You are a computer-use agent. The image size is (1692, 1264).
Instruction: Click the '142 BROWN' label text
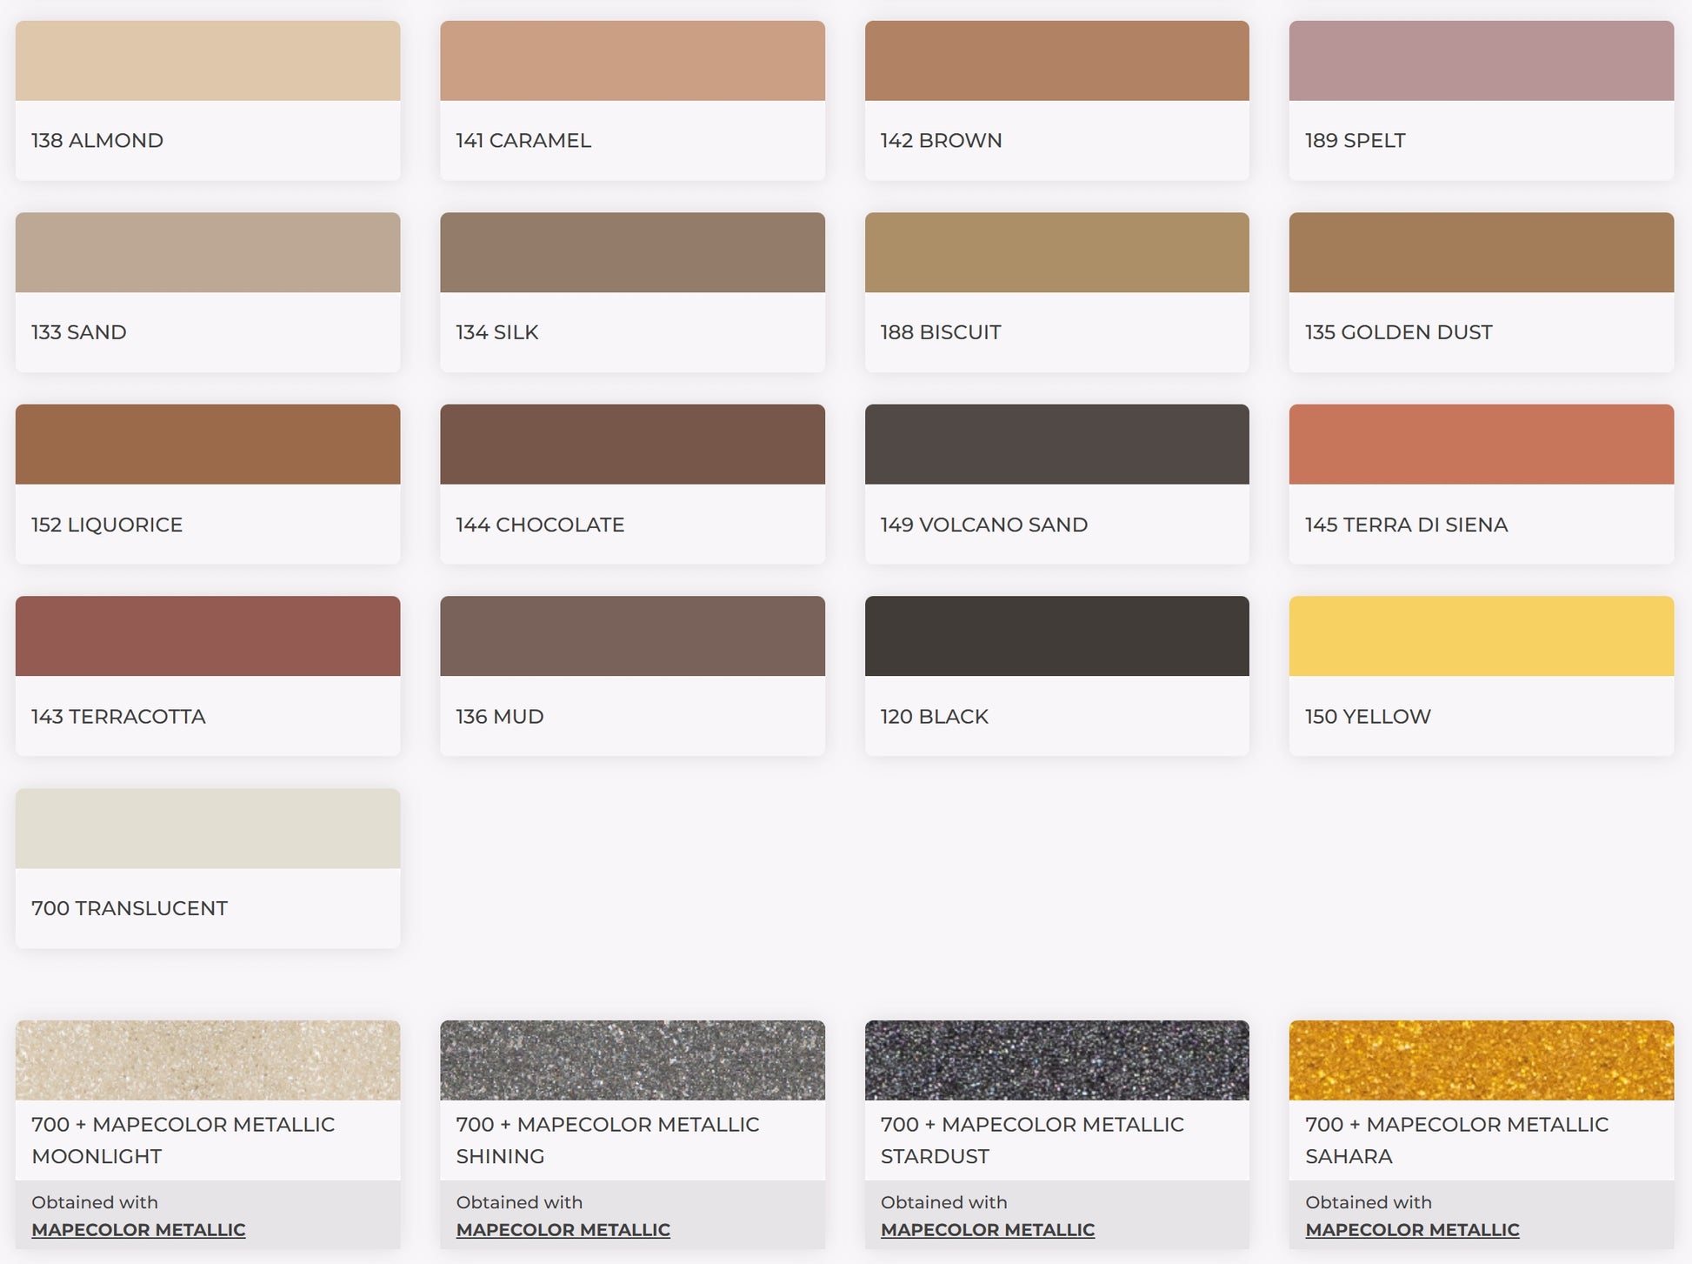(x=941, y=140)
